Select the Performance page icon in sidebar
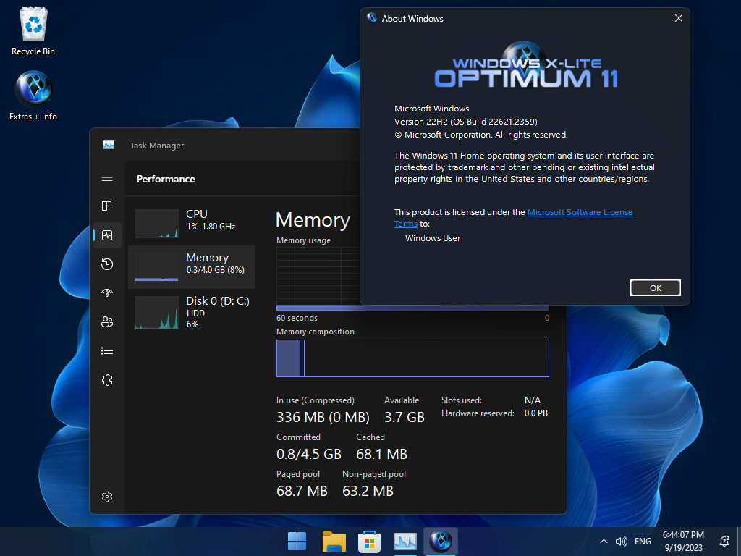741x556 pixels. (107, 235)
